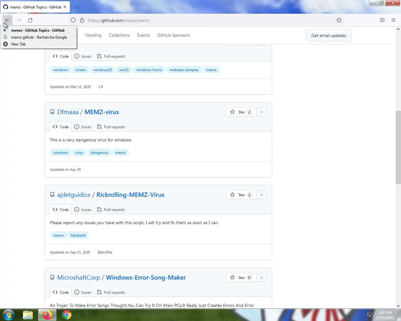
Task: Open Pull requests of Windows-Error-Song-Maker card
Action: click(x=111, y=292)
